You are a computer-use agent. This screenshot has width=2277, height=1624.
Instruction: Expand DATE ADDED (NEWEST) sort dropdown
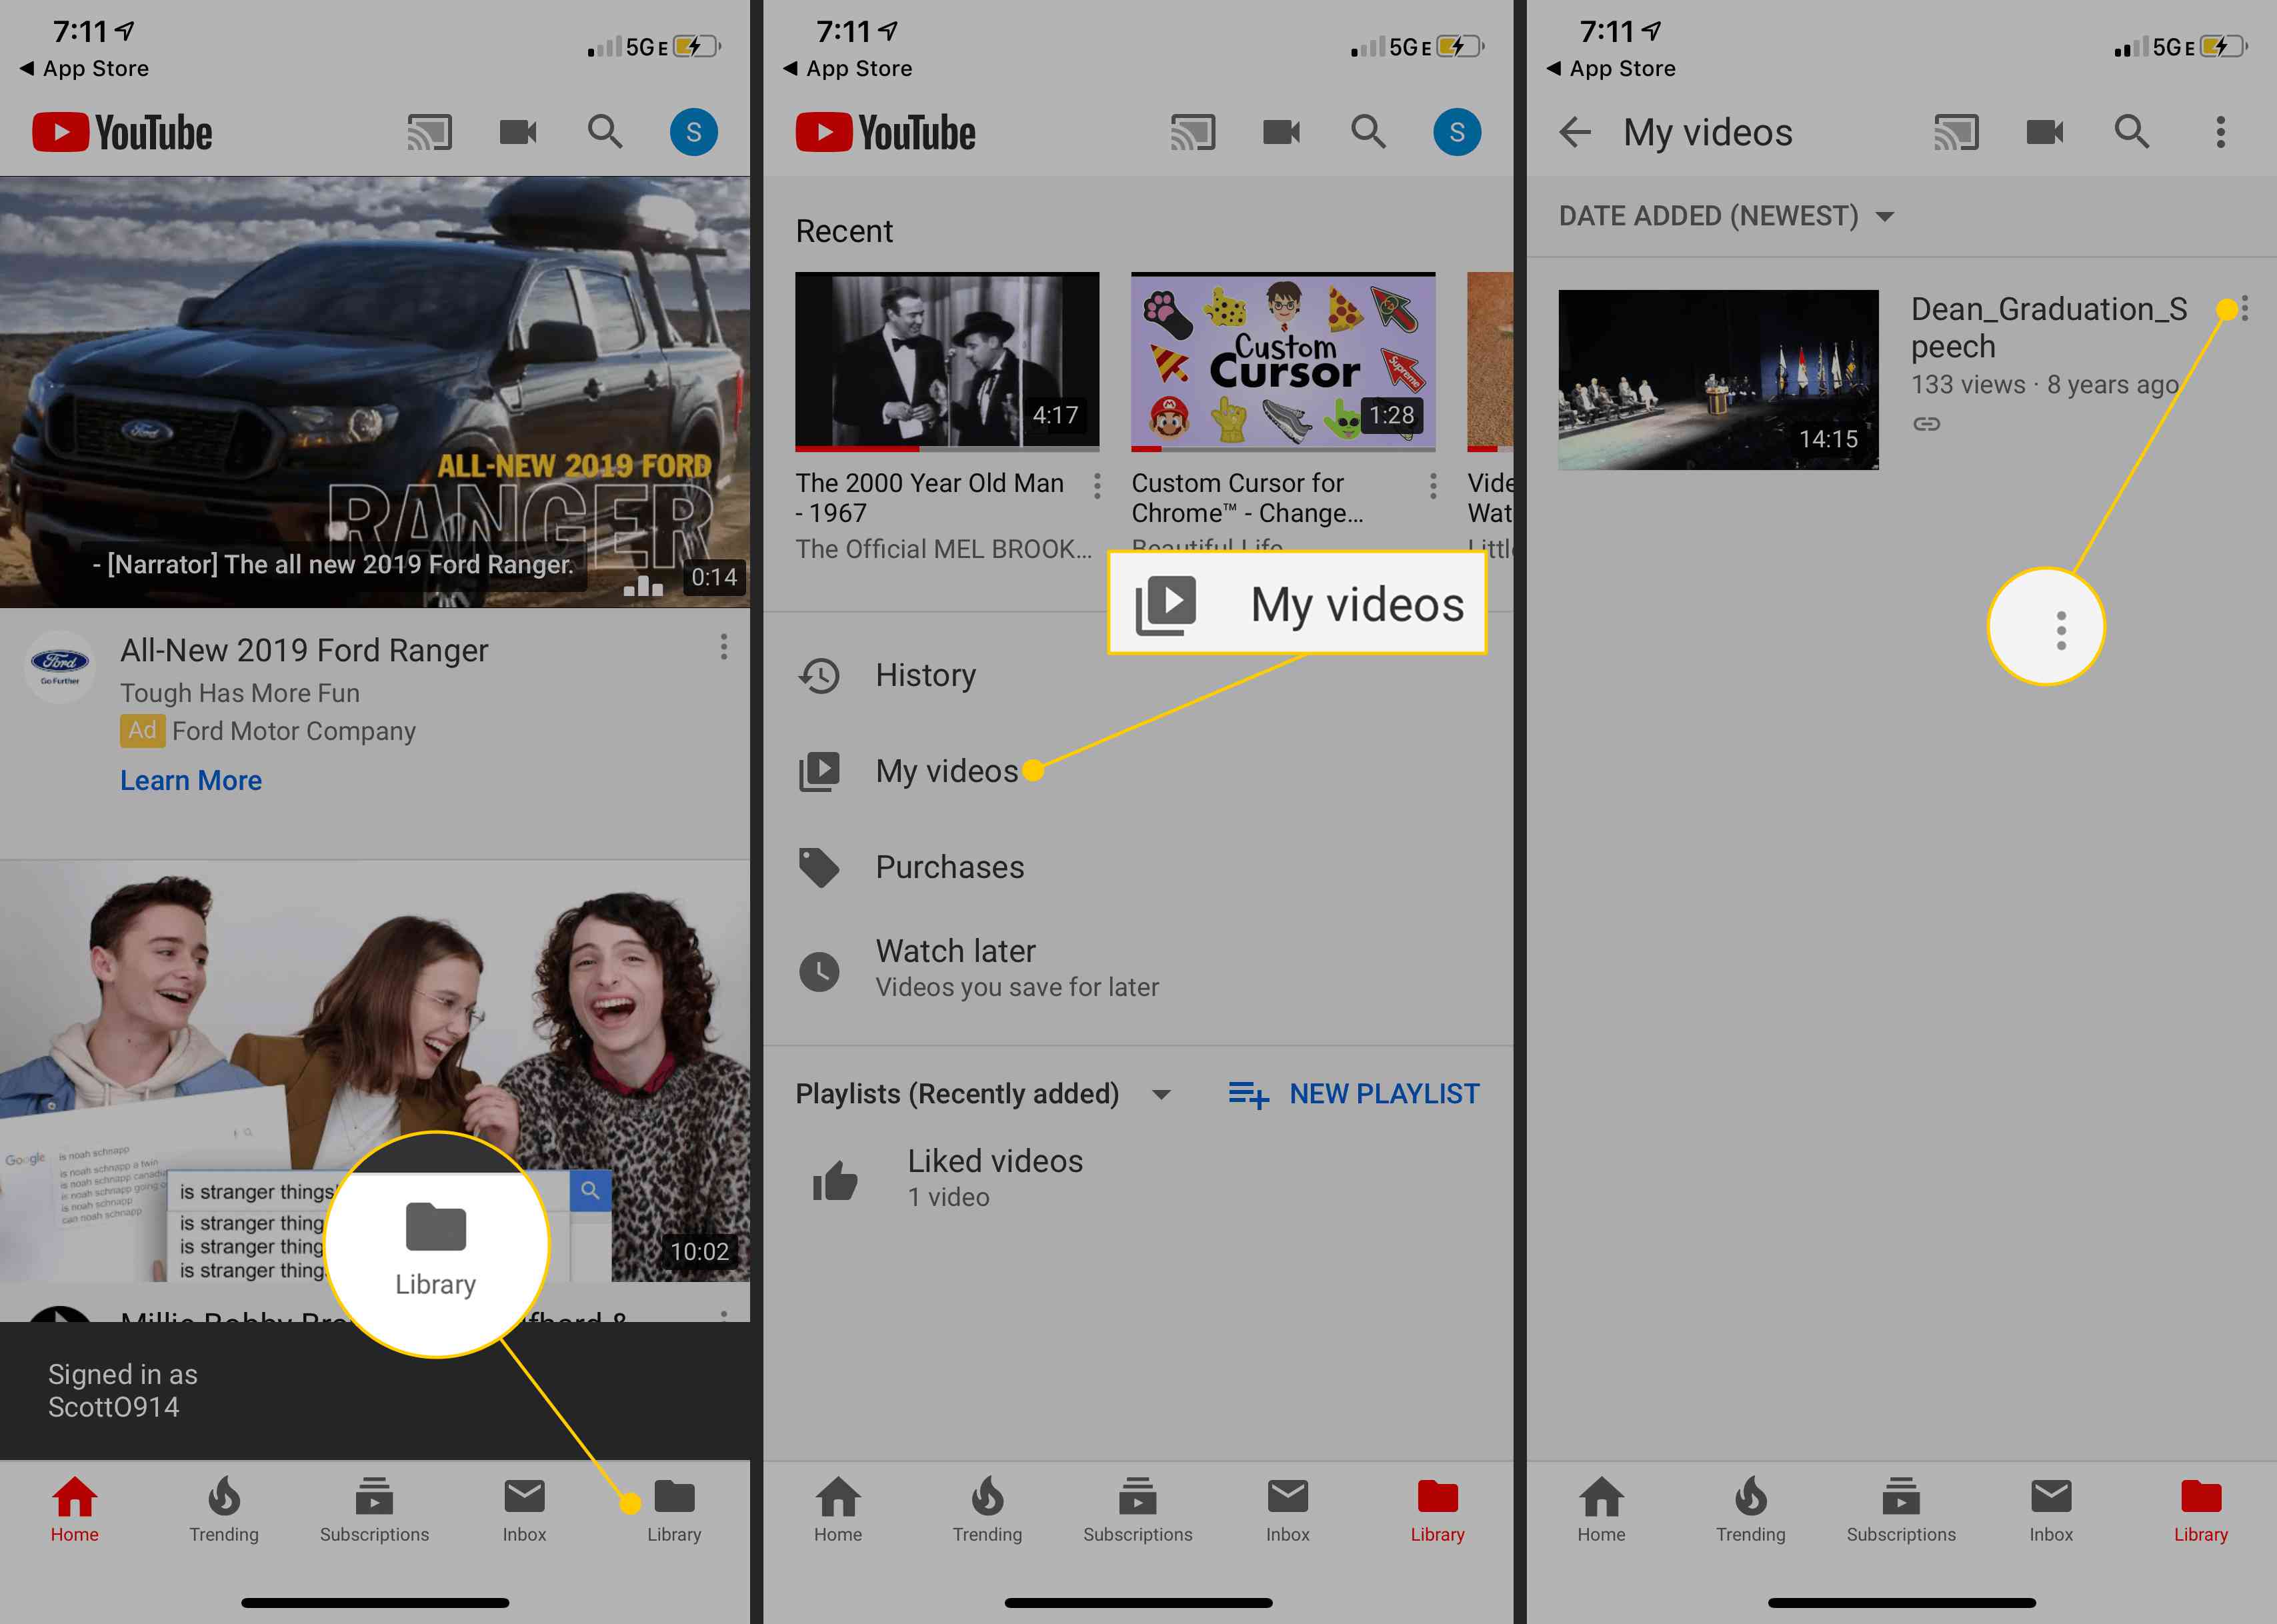[1727, 216]
